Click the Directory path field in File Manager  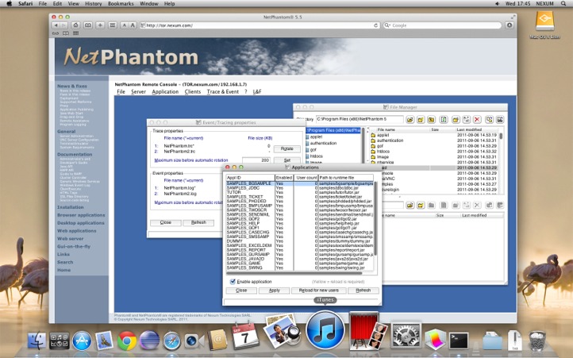click(x=360, y=119)
